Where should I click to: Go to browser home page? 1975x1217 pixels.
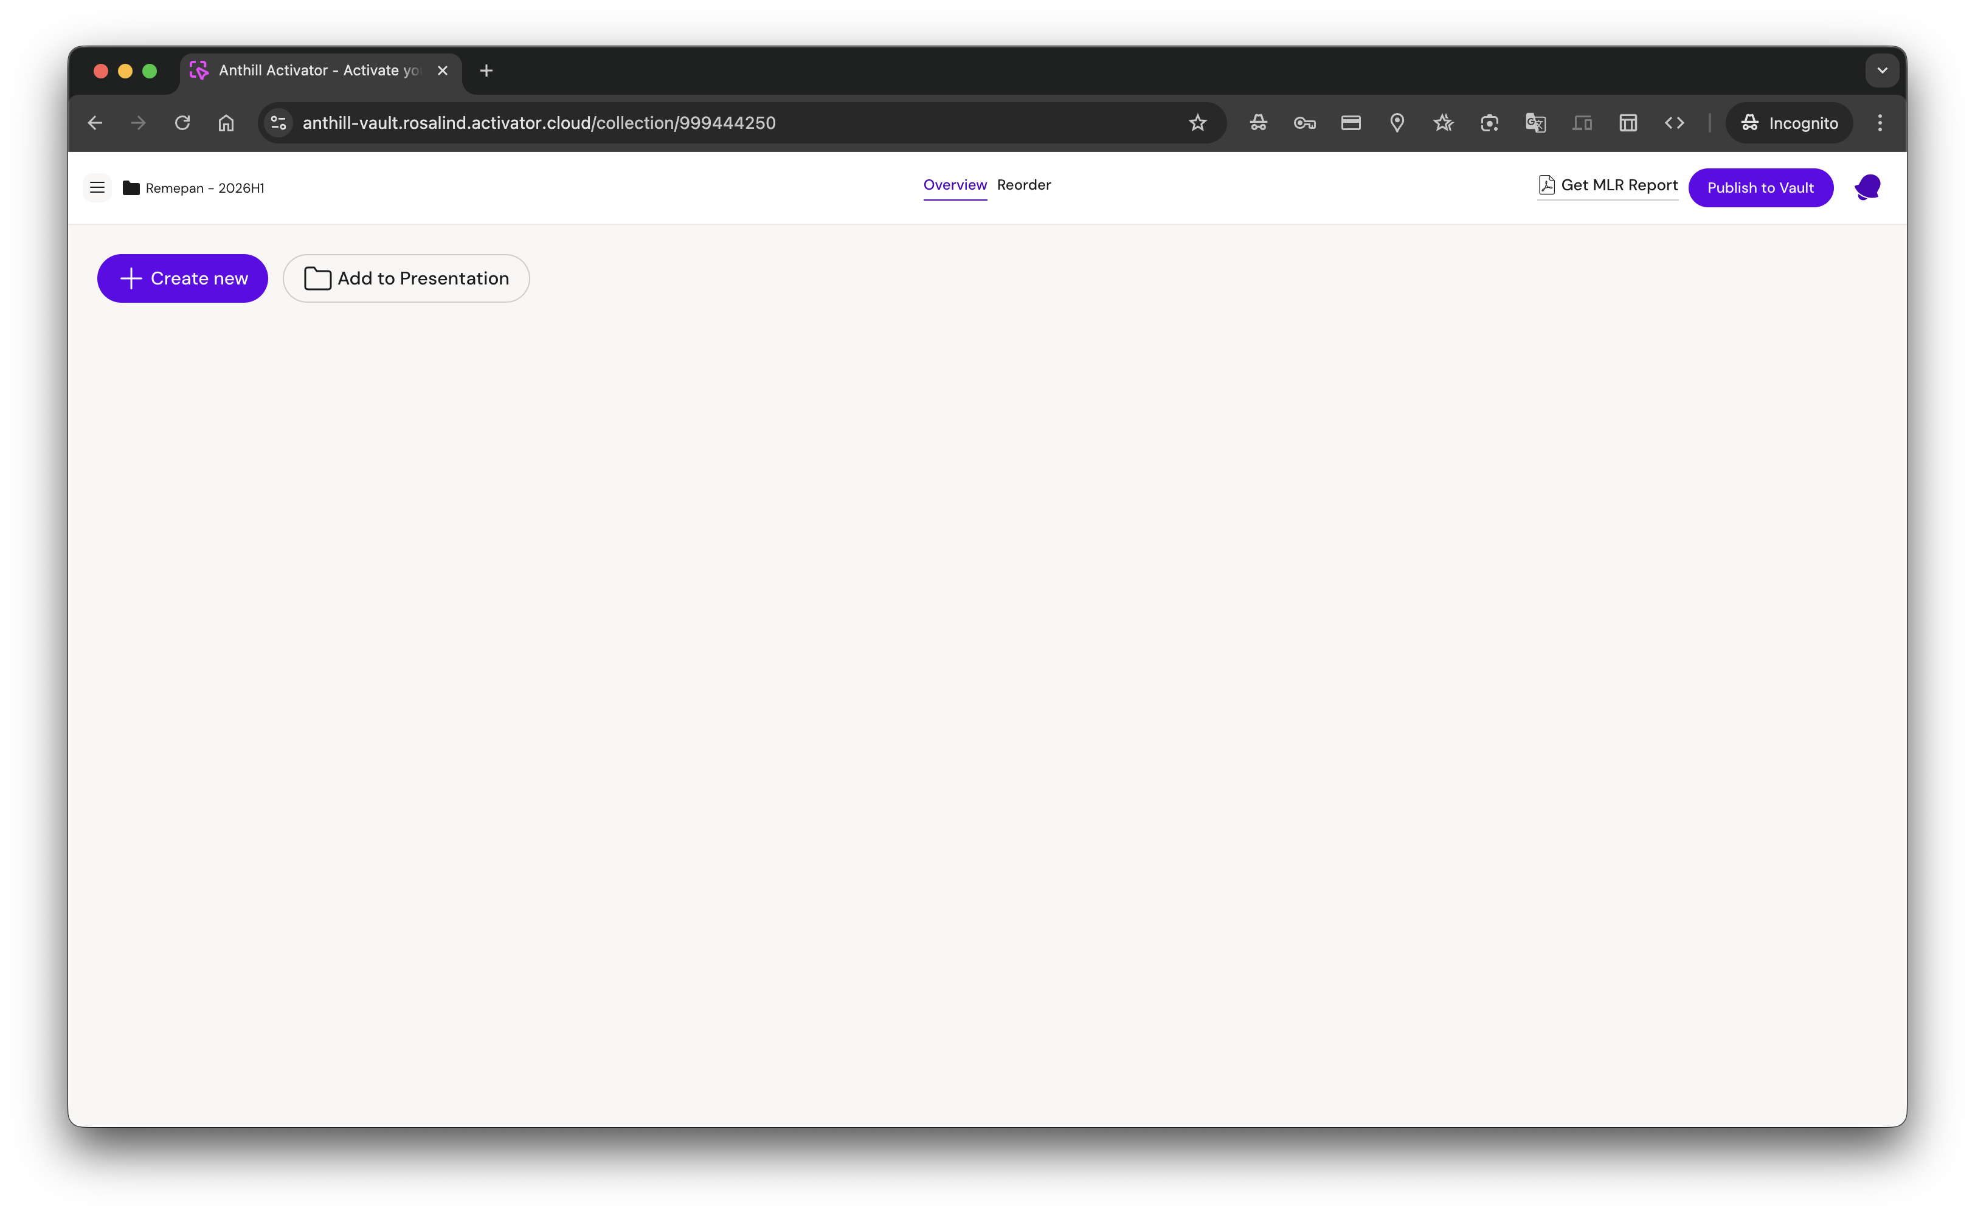click(226, 123)
